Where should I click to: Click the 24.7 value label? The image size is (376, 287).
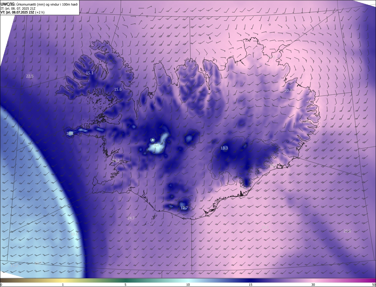pyautogui.click(x=131, y=218)
